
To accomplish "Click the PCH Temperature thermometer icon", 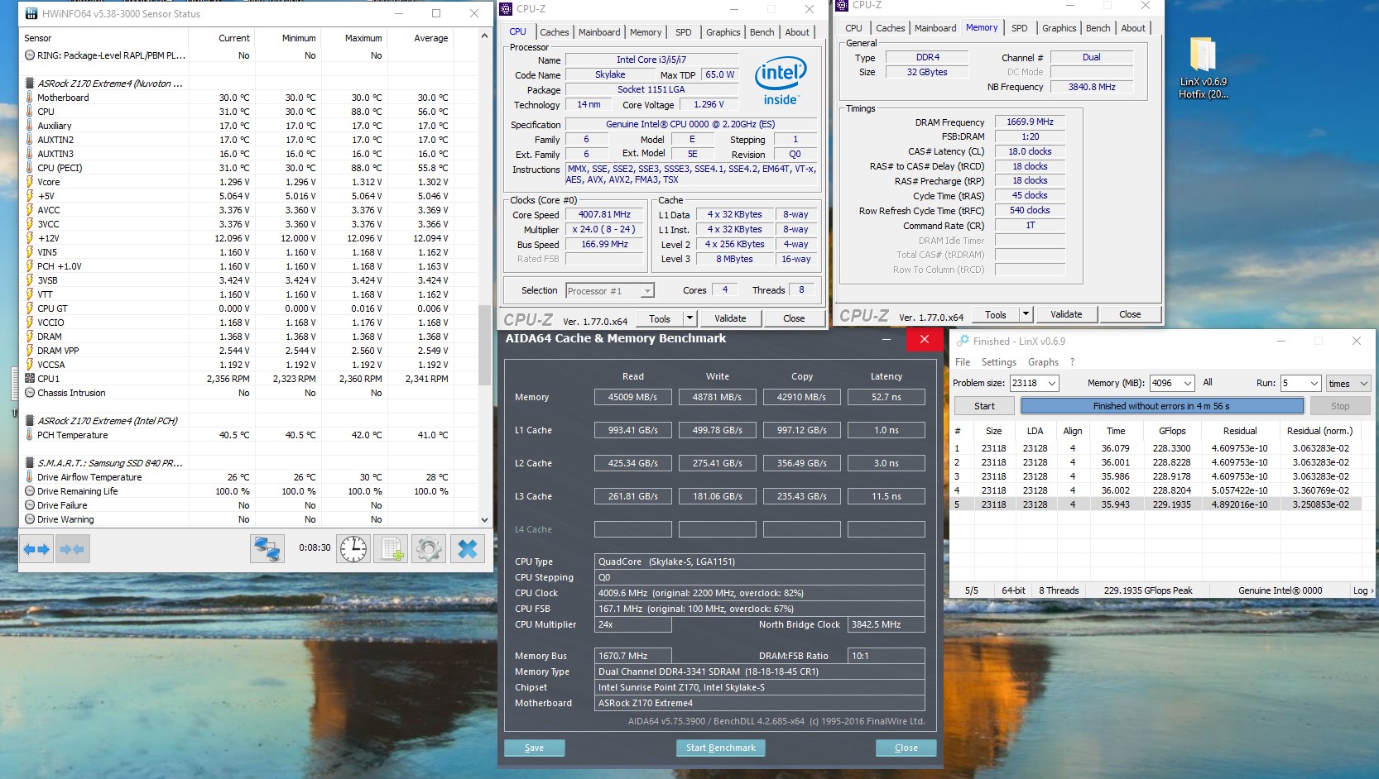I will point(30,435).
